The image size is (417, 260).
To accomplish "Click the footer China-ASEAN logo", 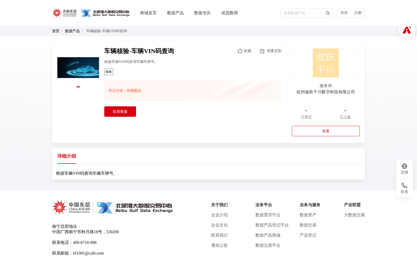I will point(71,207).
